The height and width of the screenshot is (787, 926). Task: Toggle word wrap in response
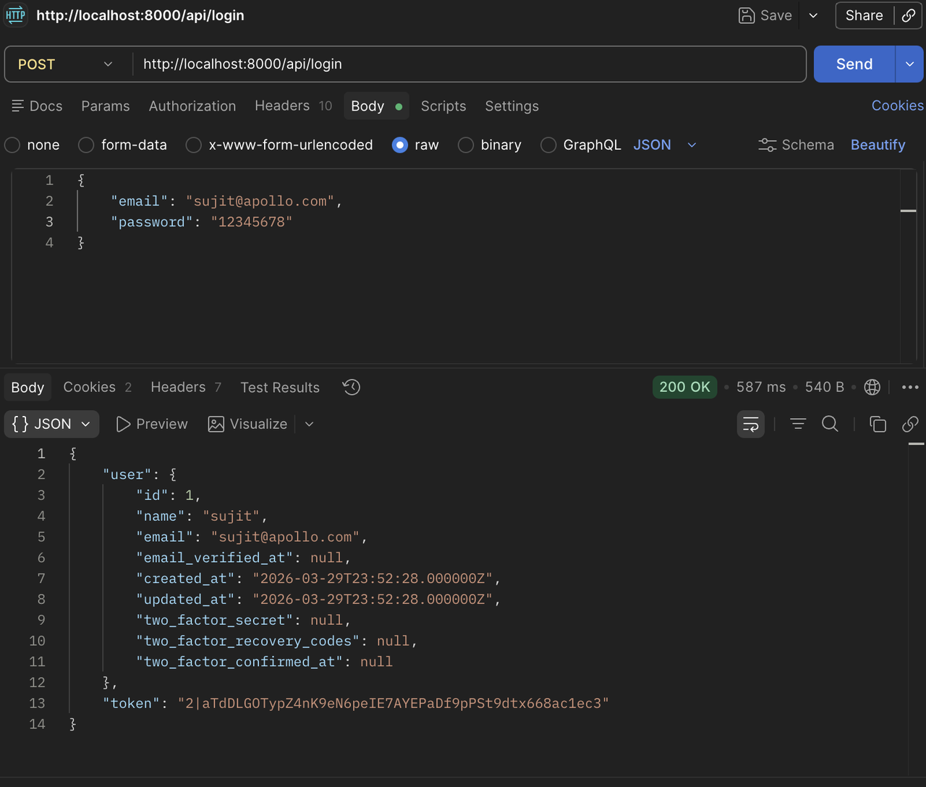pos(751,424)
